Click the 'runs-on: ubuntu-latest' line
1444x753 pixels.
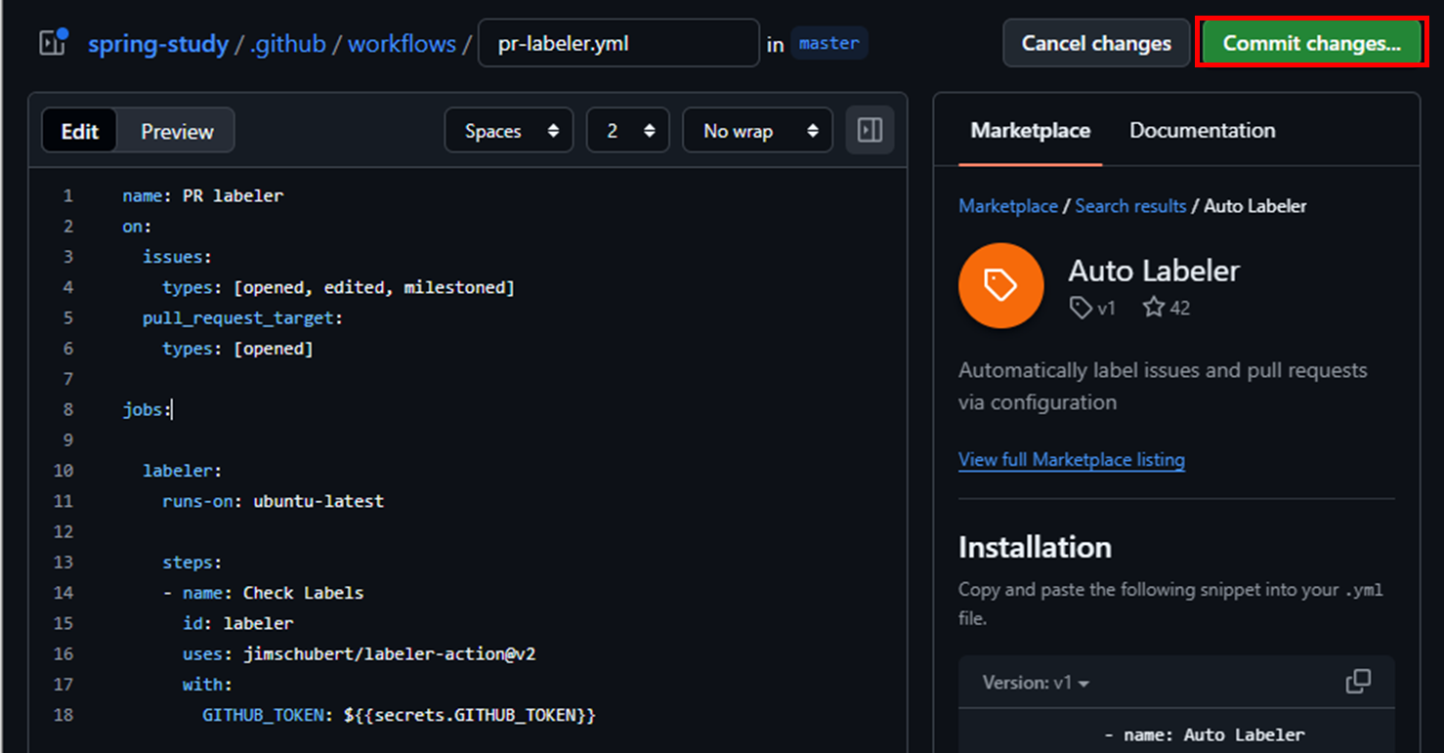coord(273,501)
